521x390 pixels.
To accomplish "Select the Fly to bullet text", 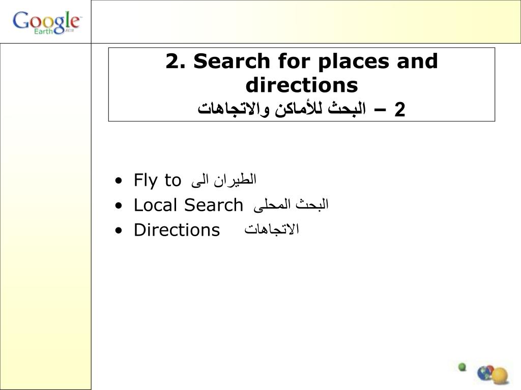I will click(158, 181).
